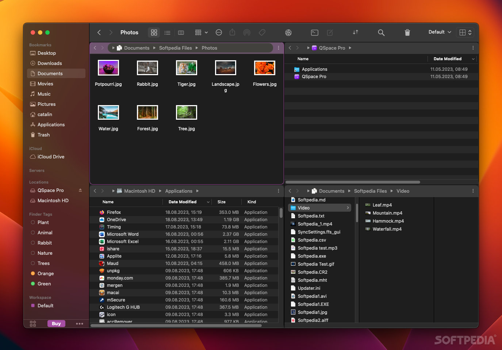The width and height of the screenshot is (502, 350).
Task: Open the QSpace Pro pane column options chevron
Action: 473,59
